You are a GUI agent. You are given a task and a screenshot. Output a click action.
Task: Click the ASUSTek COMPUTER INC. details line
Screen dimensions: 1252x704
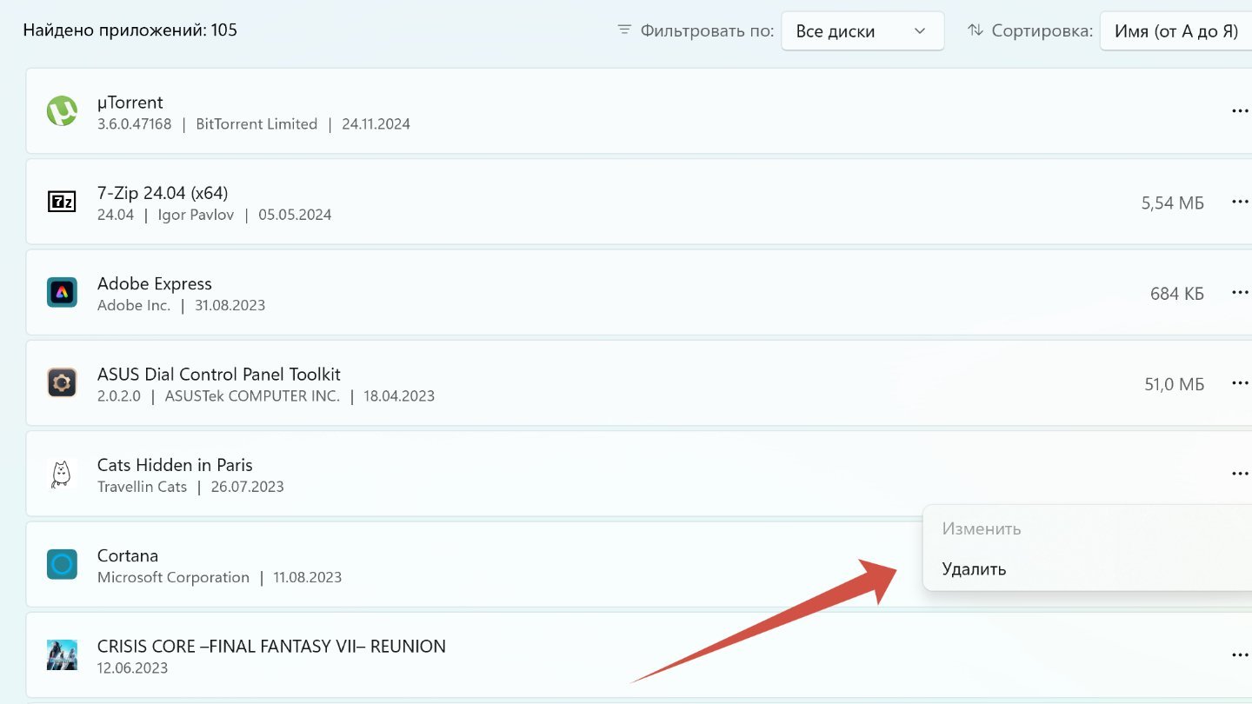click(266, 396)
